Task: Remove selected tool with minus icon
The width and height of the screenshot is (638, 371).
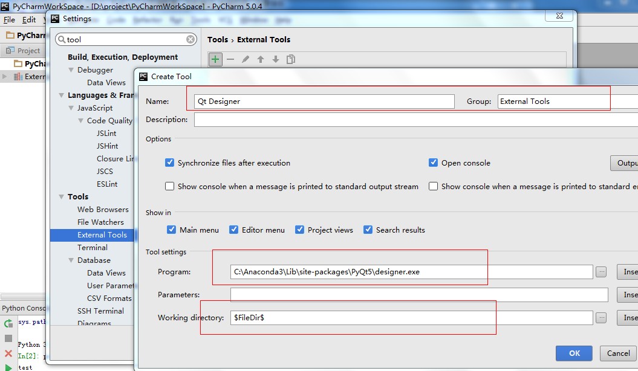Action: pos(230,59)
